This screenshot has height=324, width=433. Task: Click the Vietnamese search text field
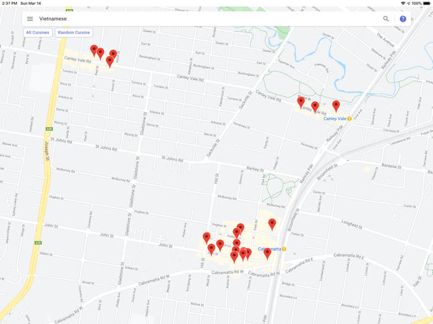(207, 19)
